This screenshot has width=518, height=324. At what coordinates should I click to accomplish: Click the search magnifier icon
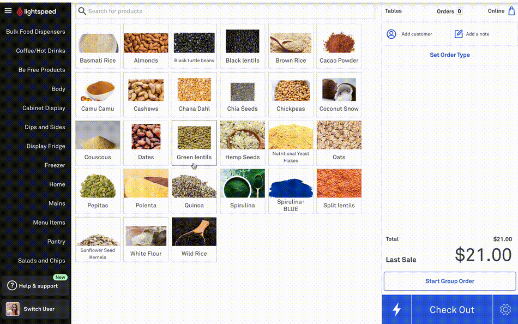click(x=82, y=11)
